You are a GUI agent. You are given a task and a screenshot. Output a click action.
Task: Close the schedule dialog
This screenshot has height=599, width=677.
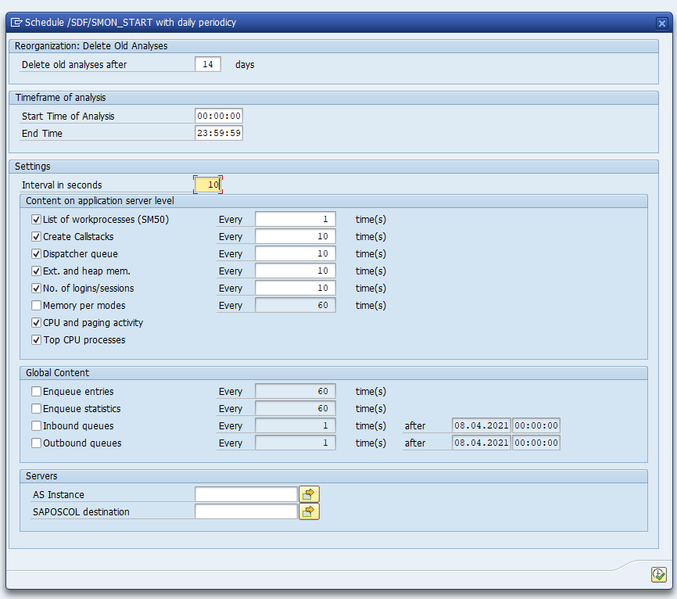click(x=661, y=22)
